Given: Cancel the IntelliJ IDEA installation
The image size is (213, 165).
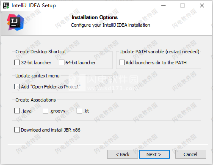Looking at the screenshot, I should [191, 154].
